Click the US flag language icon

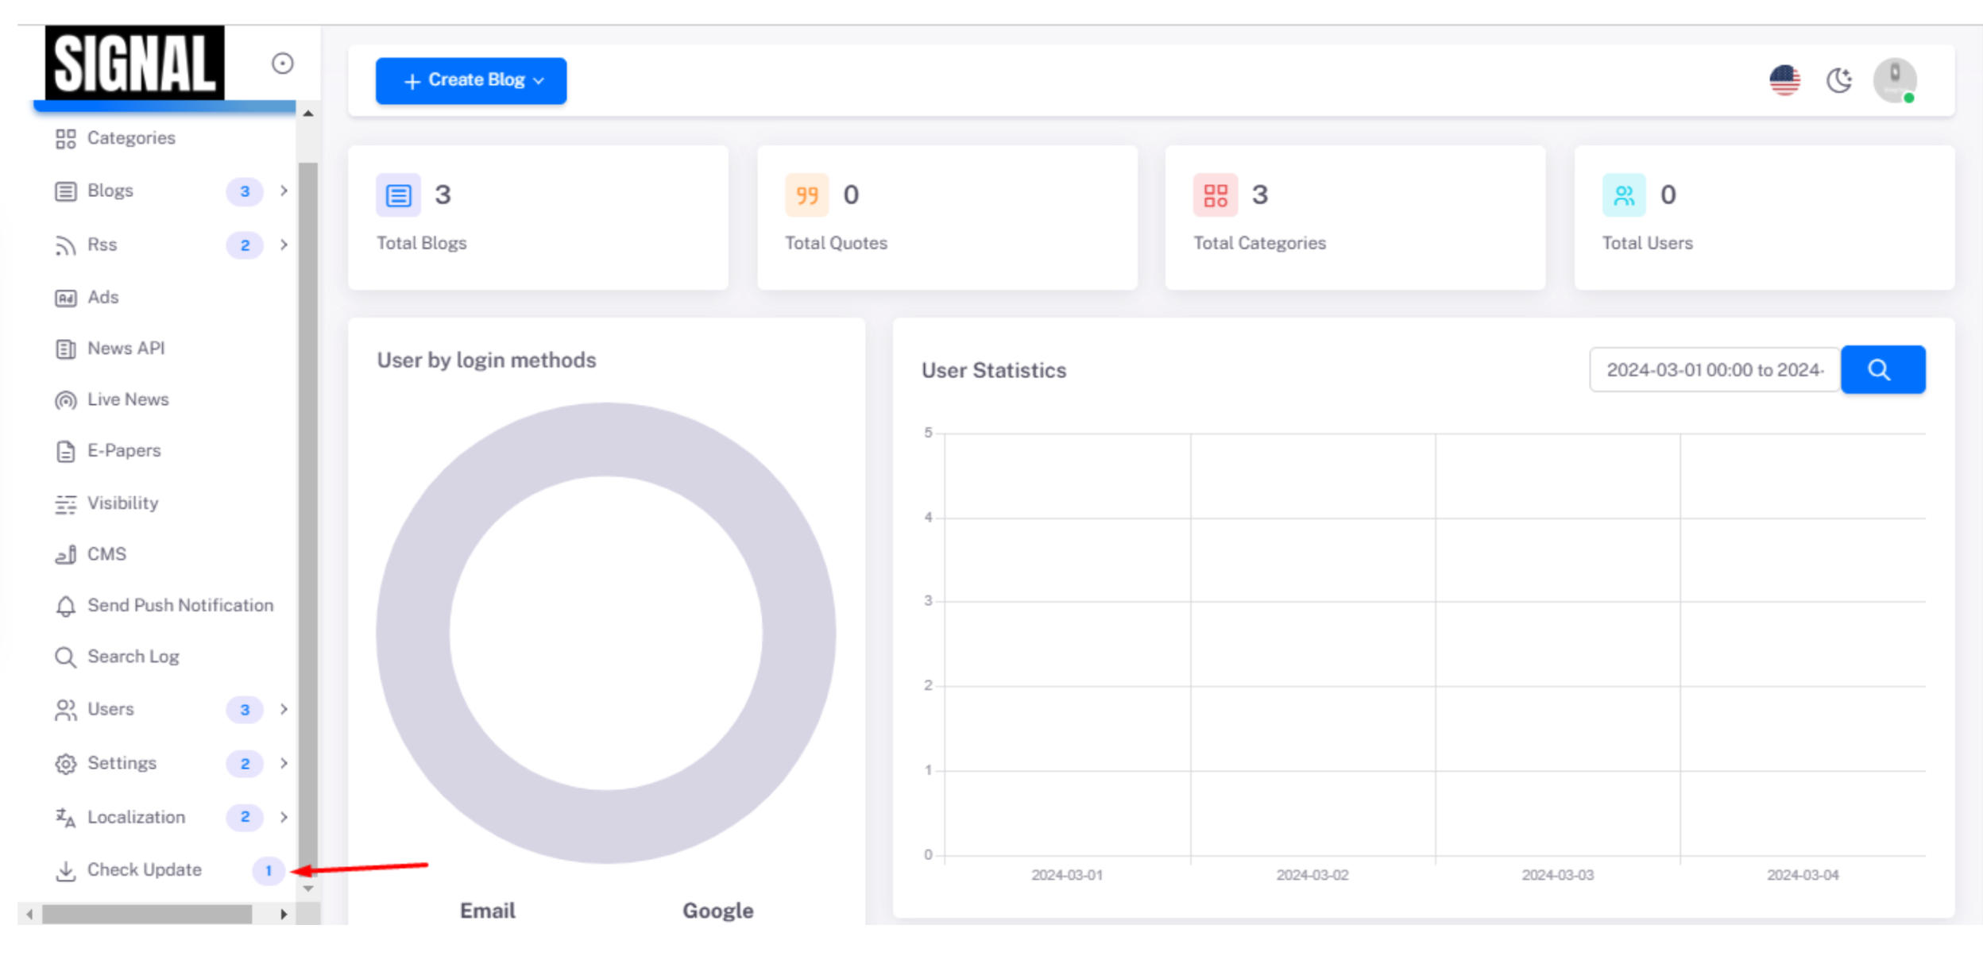pos(1784,80)
